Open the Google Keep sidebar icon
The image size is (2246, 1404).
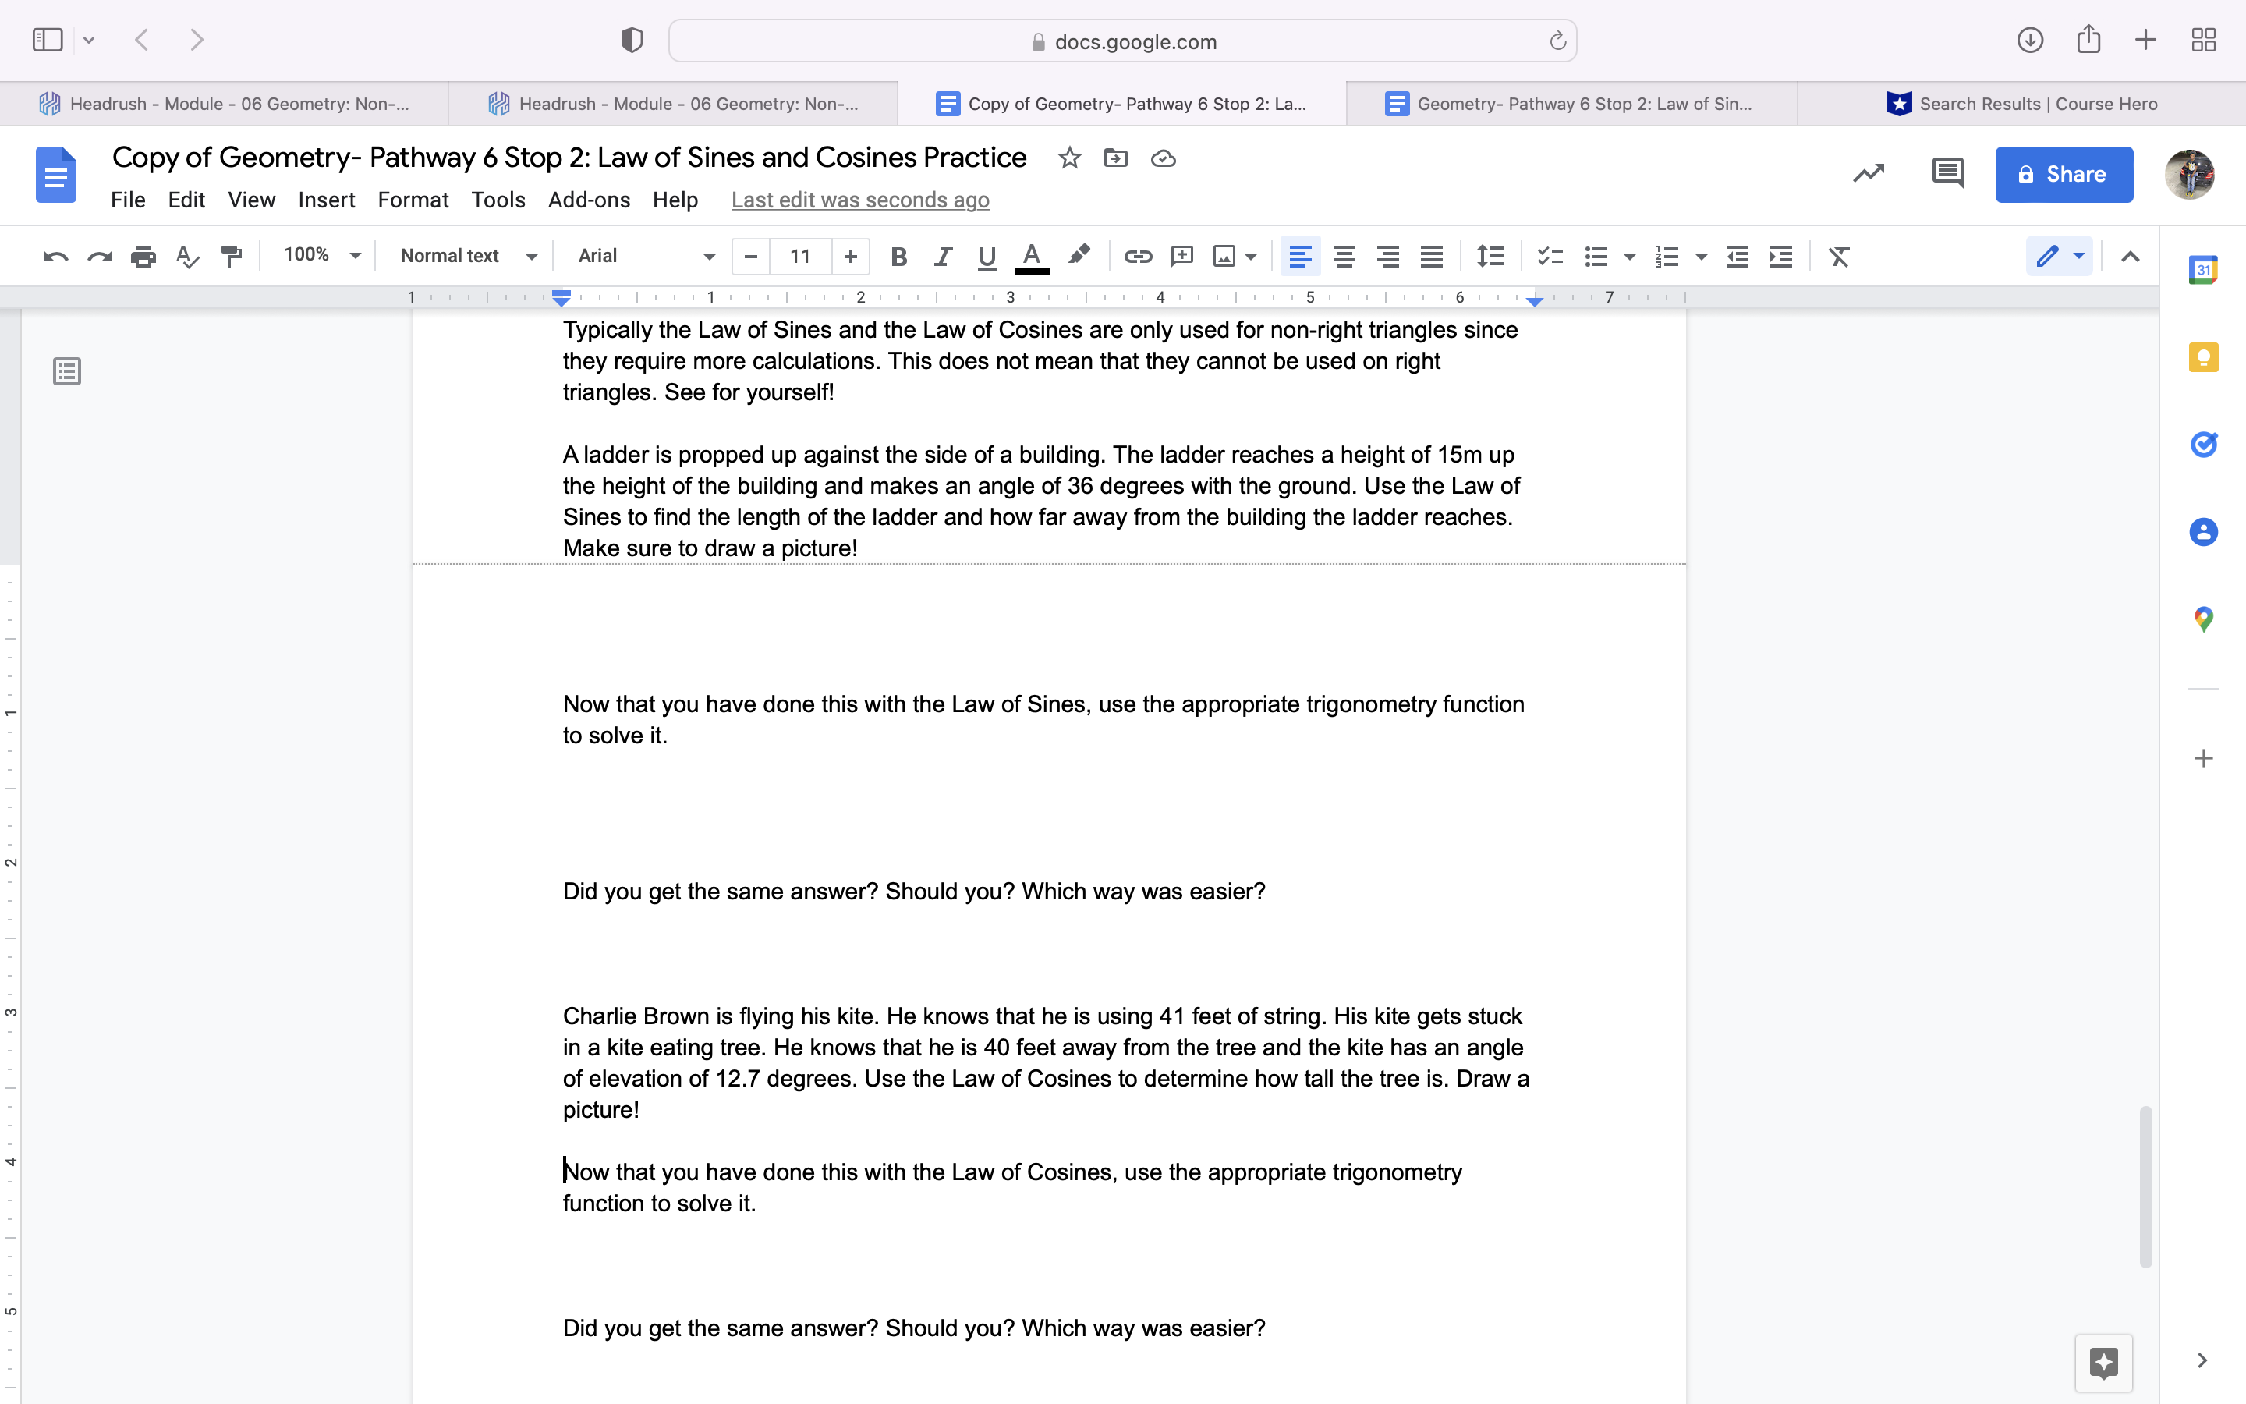click(2203, 357)
